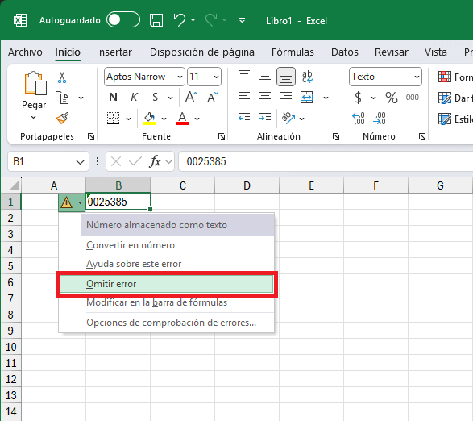Click the Pegar clipboard icon

35,83
